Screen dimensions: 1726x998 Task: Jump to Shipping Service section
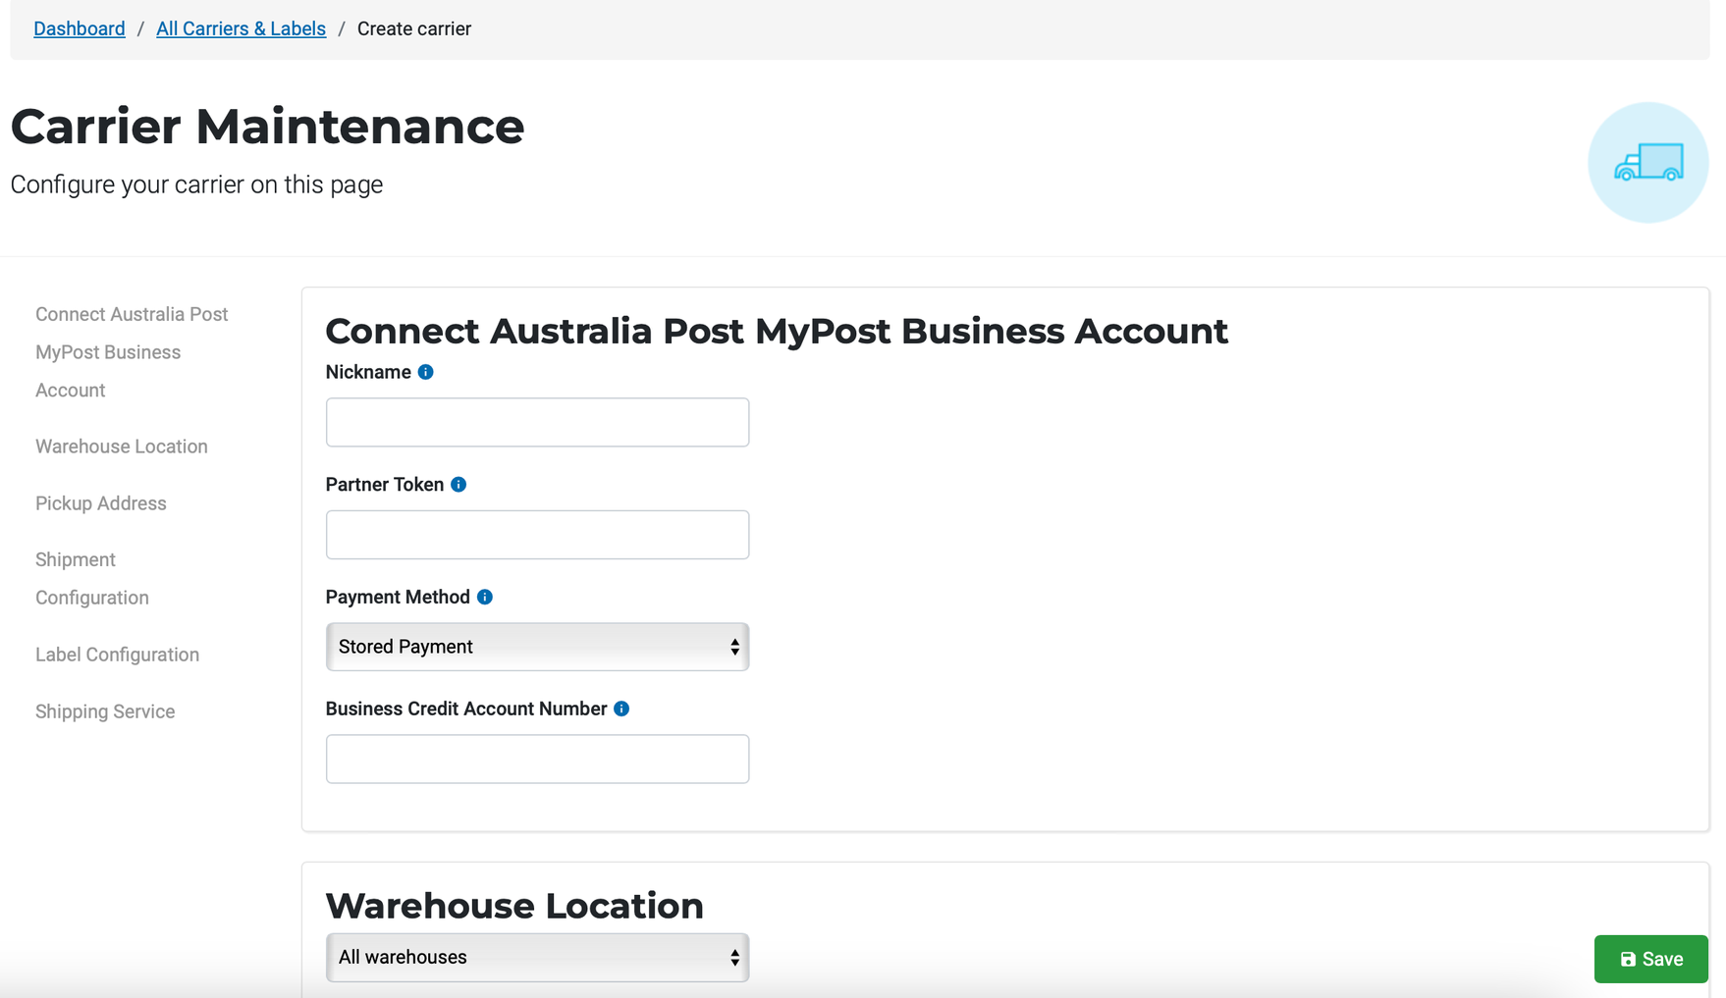tap(105, 711)
